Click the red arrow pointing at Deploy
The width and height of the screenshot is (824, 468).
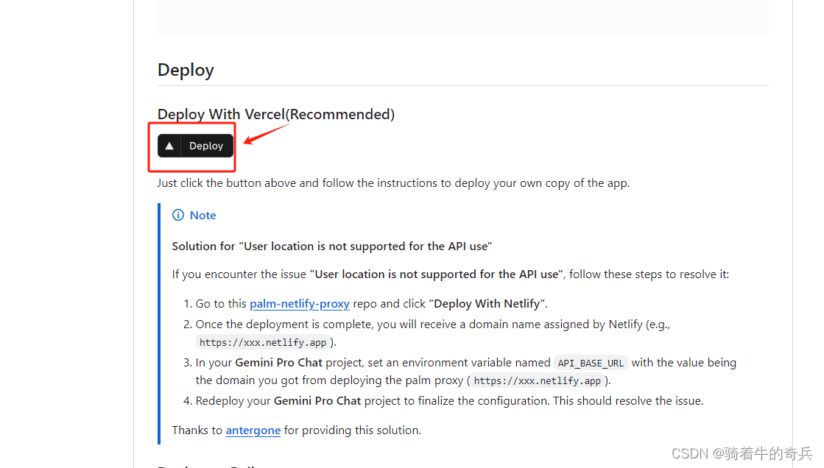click(265, 135)
